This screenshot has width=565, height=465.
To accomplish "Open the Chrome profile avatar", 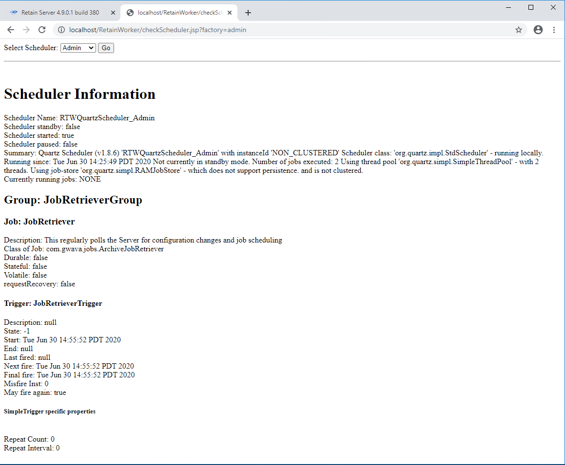I will coord(538,30).
